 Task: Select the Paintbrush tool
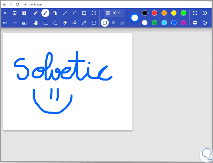(45, 13)
